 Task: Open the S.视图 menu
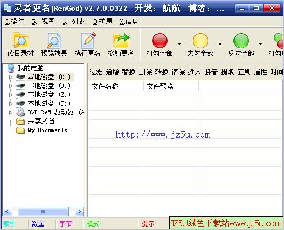coord(43,21)
